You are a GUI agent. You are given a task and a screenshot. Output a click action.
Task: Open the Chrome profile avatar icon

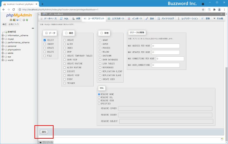point(219,10)
